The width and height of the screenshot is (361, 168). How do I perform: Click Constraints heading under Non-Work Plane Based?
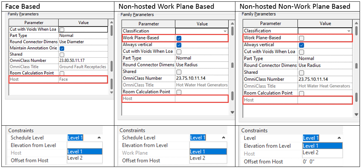254,131
